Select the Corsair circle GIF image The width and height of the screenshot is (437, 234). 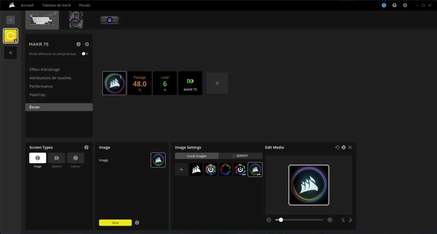click(255, 170)
